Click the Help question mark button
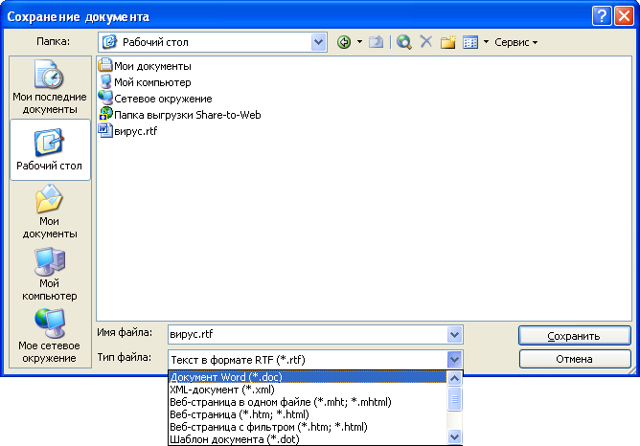640x446 pixels. pyautogui.click(x=602, y=16)
